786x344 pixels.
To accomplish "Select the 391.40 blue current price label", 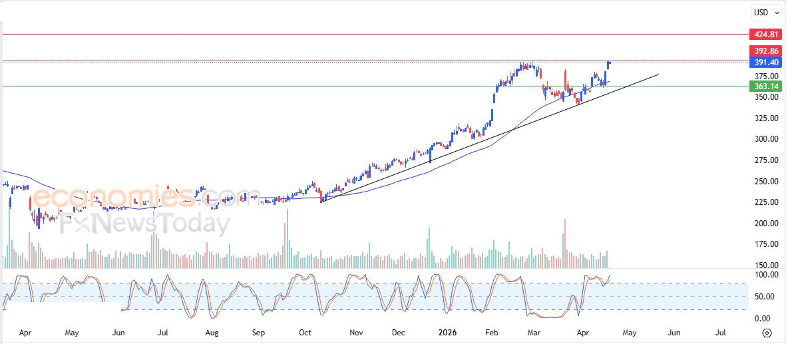I will point(767,62).
